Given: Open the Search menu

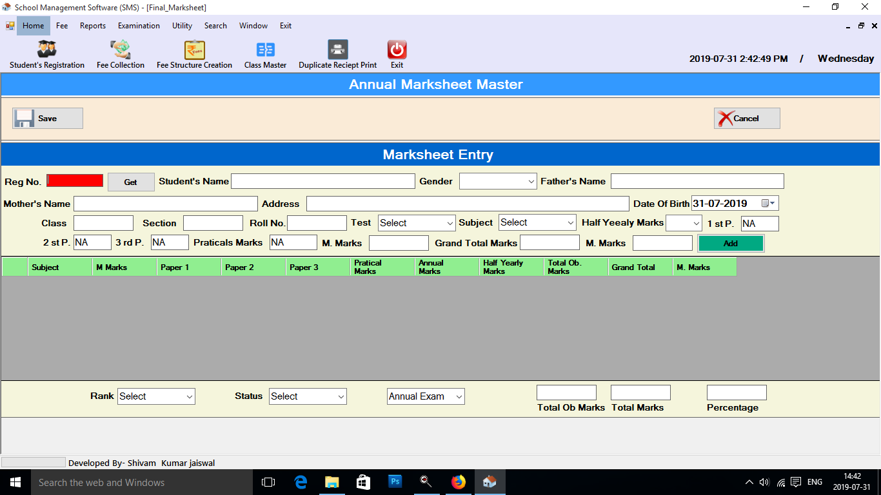Looking at the screenshot, I should tap(215, 26).
